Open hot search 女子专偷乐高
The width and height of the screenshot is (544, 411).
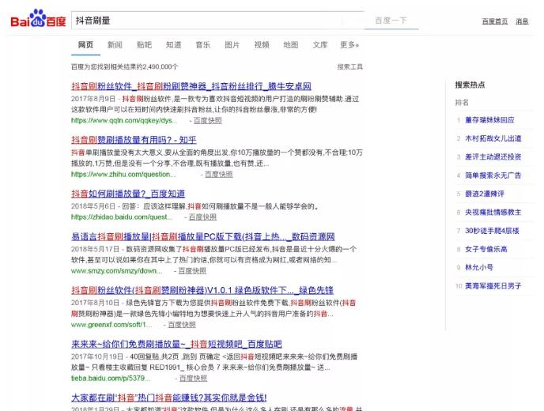(486, 249)
